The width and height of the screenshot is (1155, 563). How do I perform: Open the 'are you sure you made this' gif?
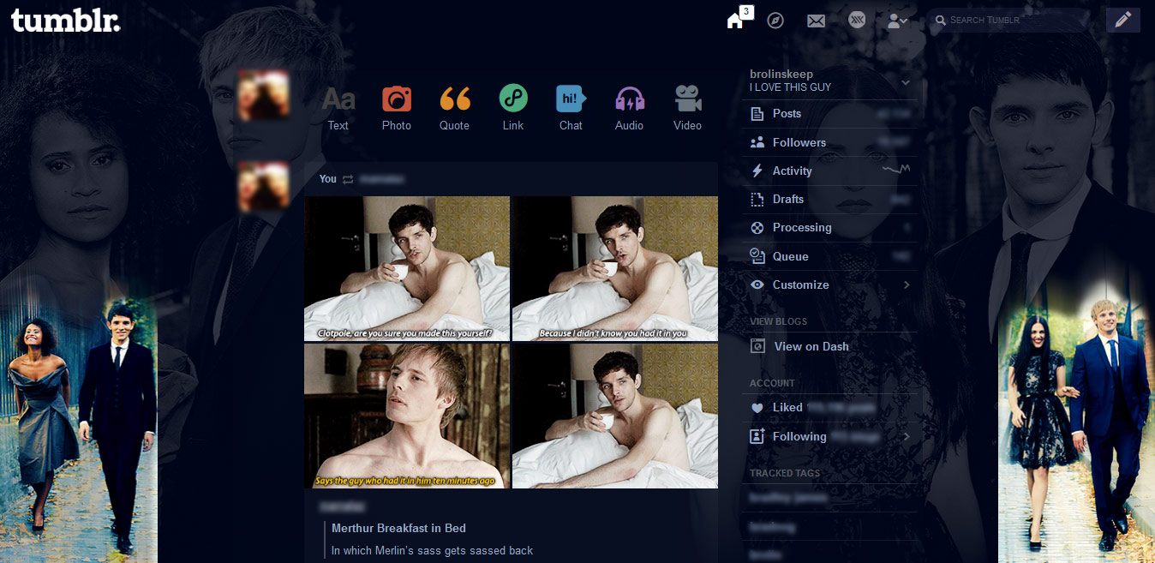[407, 268]
